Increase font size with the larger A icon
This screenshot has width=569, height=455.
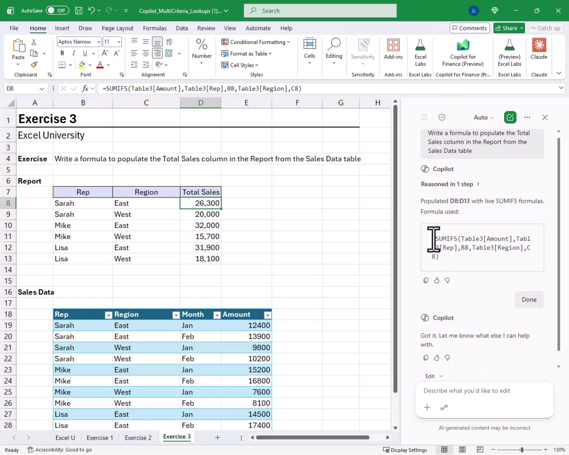point(105,53)
